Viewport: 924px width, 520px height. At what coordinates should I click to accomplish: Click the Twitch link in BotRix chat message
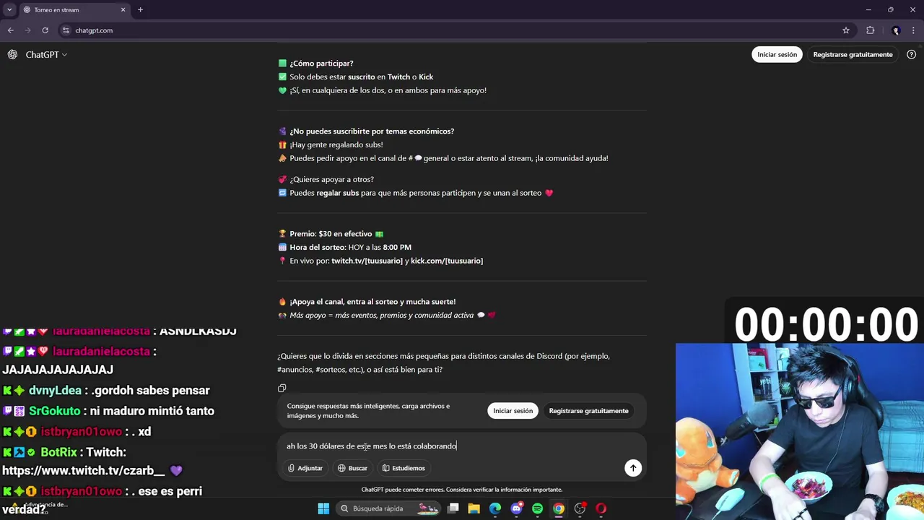coord(83,470)
